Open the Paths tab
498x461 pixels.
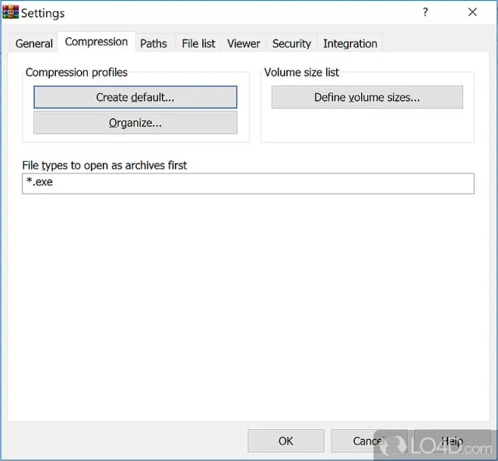click(153, 44)
